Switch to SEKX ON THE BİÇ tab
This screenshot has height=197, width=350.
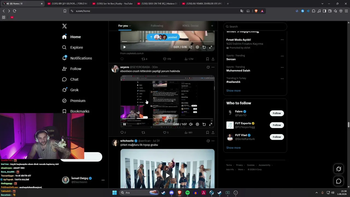157,4
